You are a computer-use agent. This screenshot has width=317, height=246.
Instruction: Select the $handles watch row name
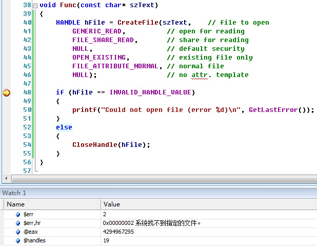34,240
